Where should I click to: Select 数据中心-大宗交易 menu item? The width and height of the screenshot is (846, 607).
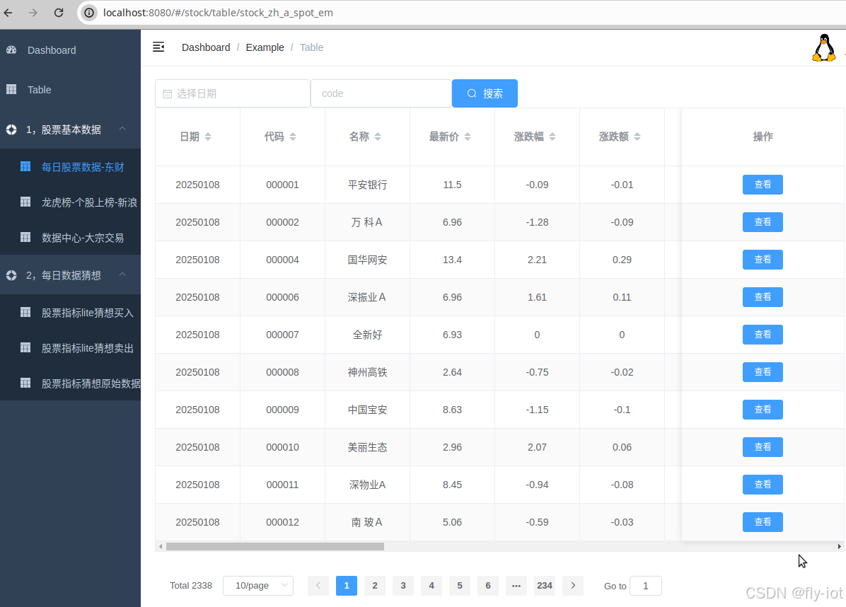coord(70,238)
